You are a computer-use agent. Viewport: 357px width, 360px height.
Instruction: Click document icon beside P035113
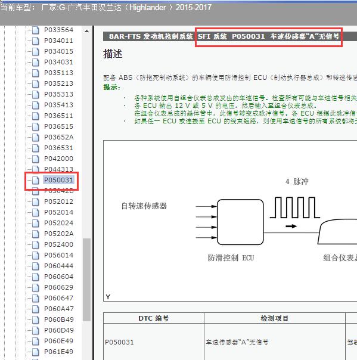(36, 73)
